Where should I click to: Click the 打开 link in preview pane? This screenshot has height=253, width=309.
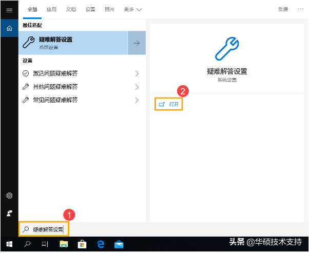pos(169,104)
